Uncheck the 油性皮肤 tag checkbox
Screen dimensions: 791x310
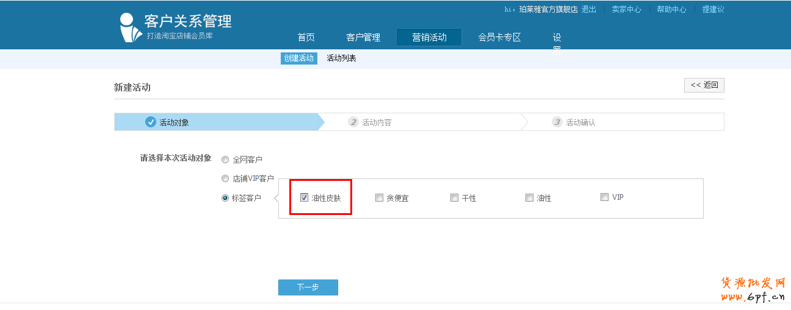click(304, 197)
